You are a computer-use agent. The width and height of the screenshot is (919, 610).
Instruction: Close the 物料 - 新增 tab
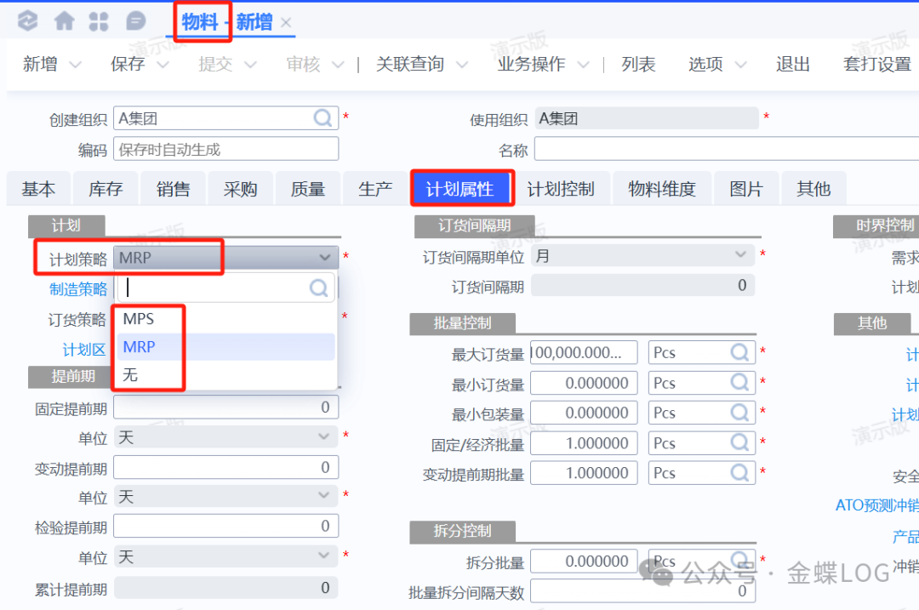pyautogui.click(x=286, y=23)
